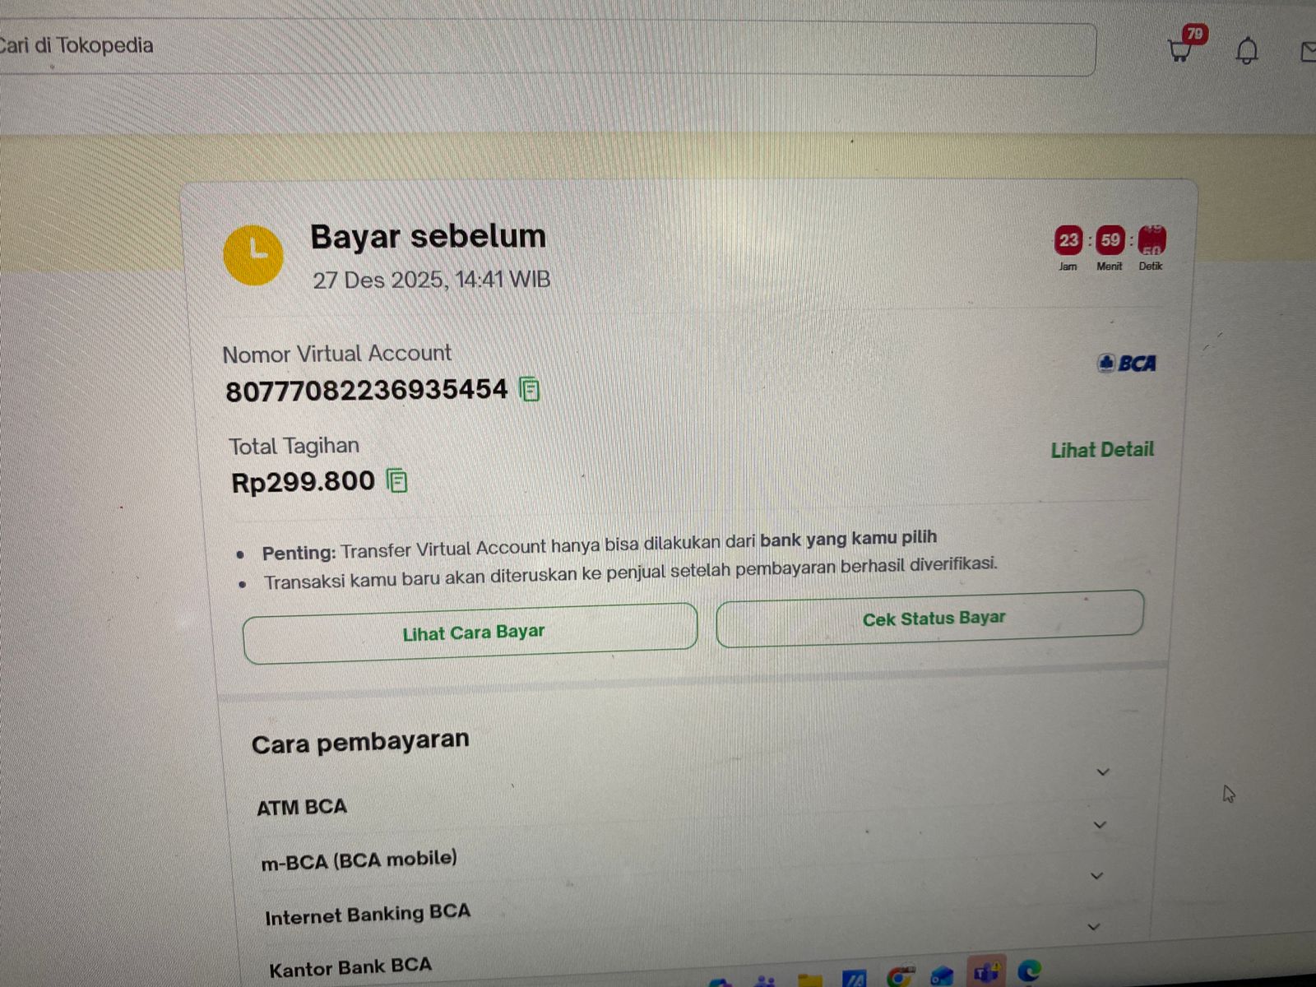Open Outlook from the taskbar

click(x=942, y=976)
